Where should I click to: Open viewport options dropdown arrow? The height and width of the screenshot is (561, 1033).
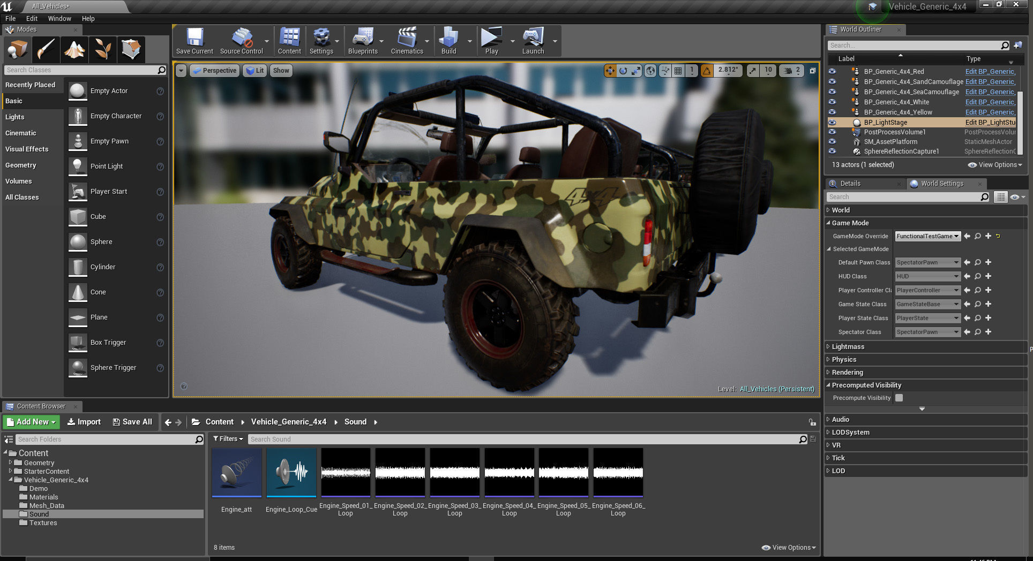(x=181, y=71)
